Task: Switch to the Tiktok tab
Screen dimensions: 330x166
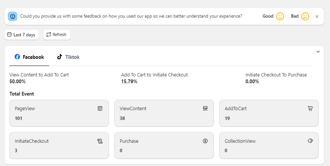Action: (x=68, y=57)
